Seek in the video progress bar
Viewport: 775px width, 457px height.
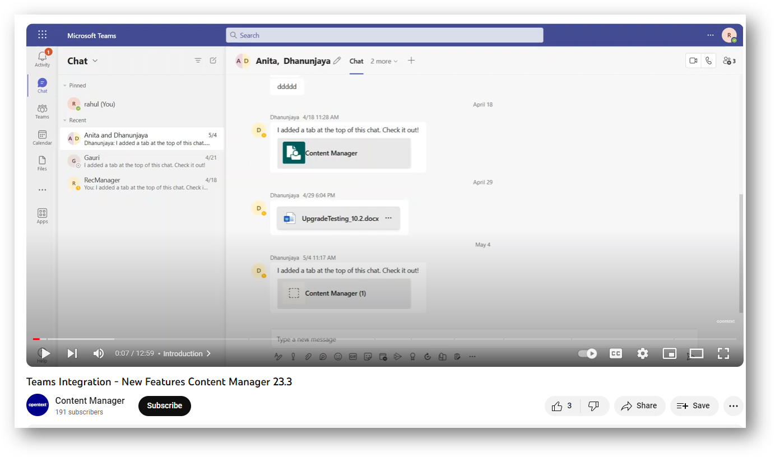tap(384, 339)
